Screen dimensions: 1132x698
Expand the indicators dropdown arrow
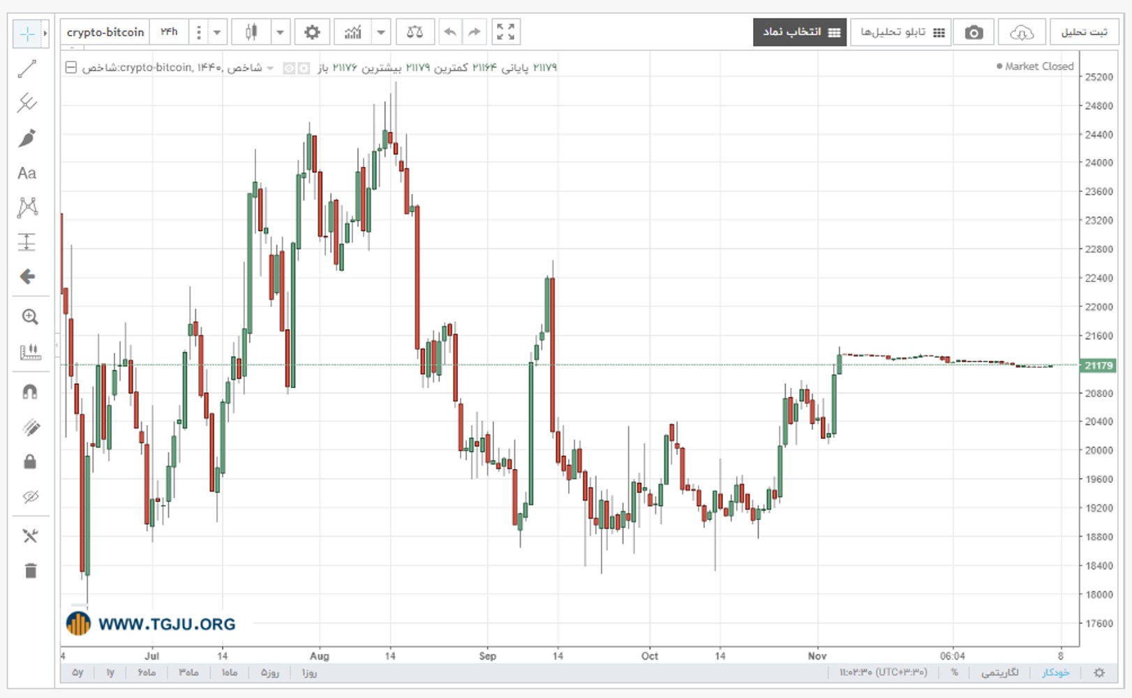380,32
